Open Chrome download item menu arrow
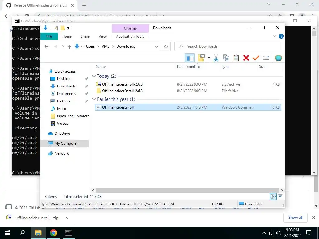The height and width of the screenshot is (239, 319). pyautogui.click(x=66, y=218)
